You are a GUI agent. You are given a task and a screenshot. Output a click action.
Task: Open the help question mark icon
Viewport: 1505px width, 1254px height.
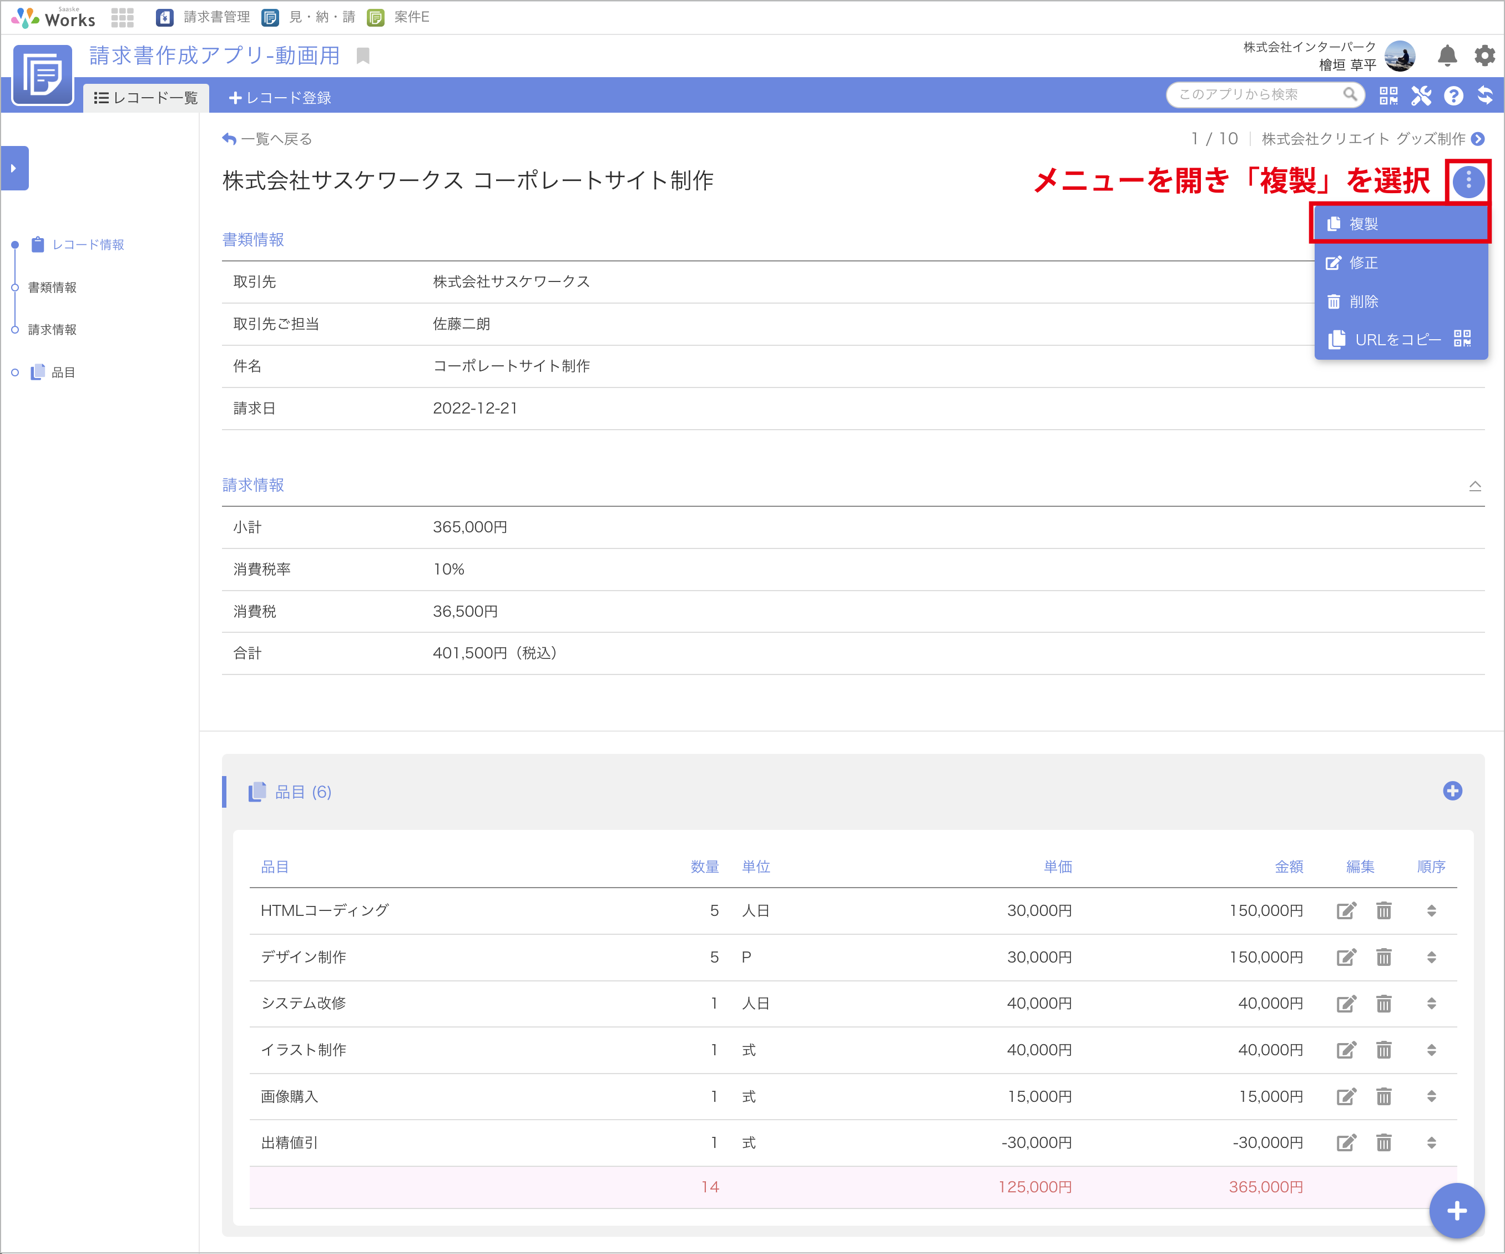coord(1453,95)
